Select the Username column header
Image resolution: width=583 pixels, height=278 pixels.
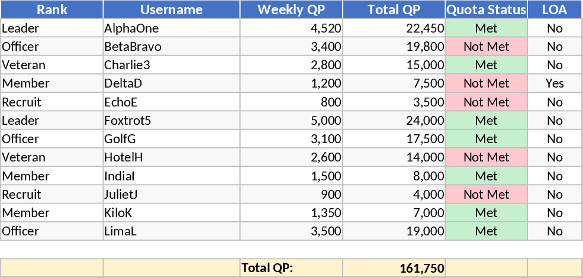[172, 9]
